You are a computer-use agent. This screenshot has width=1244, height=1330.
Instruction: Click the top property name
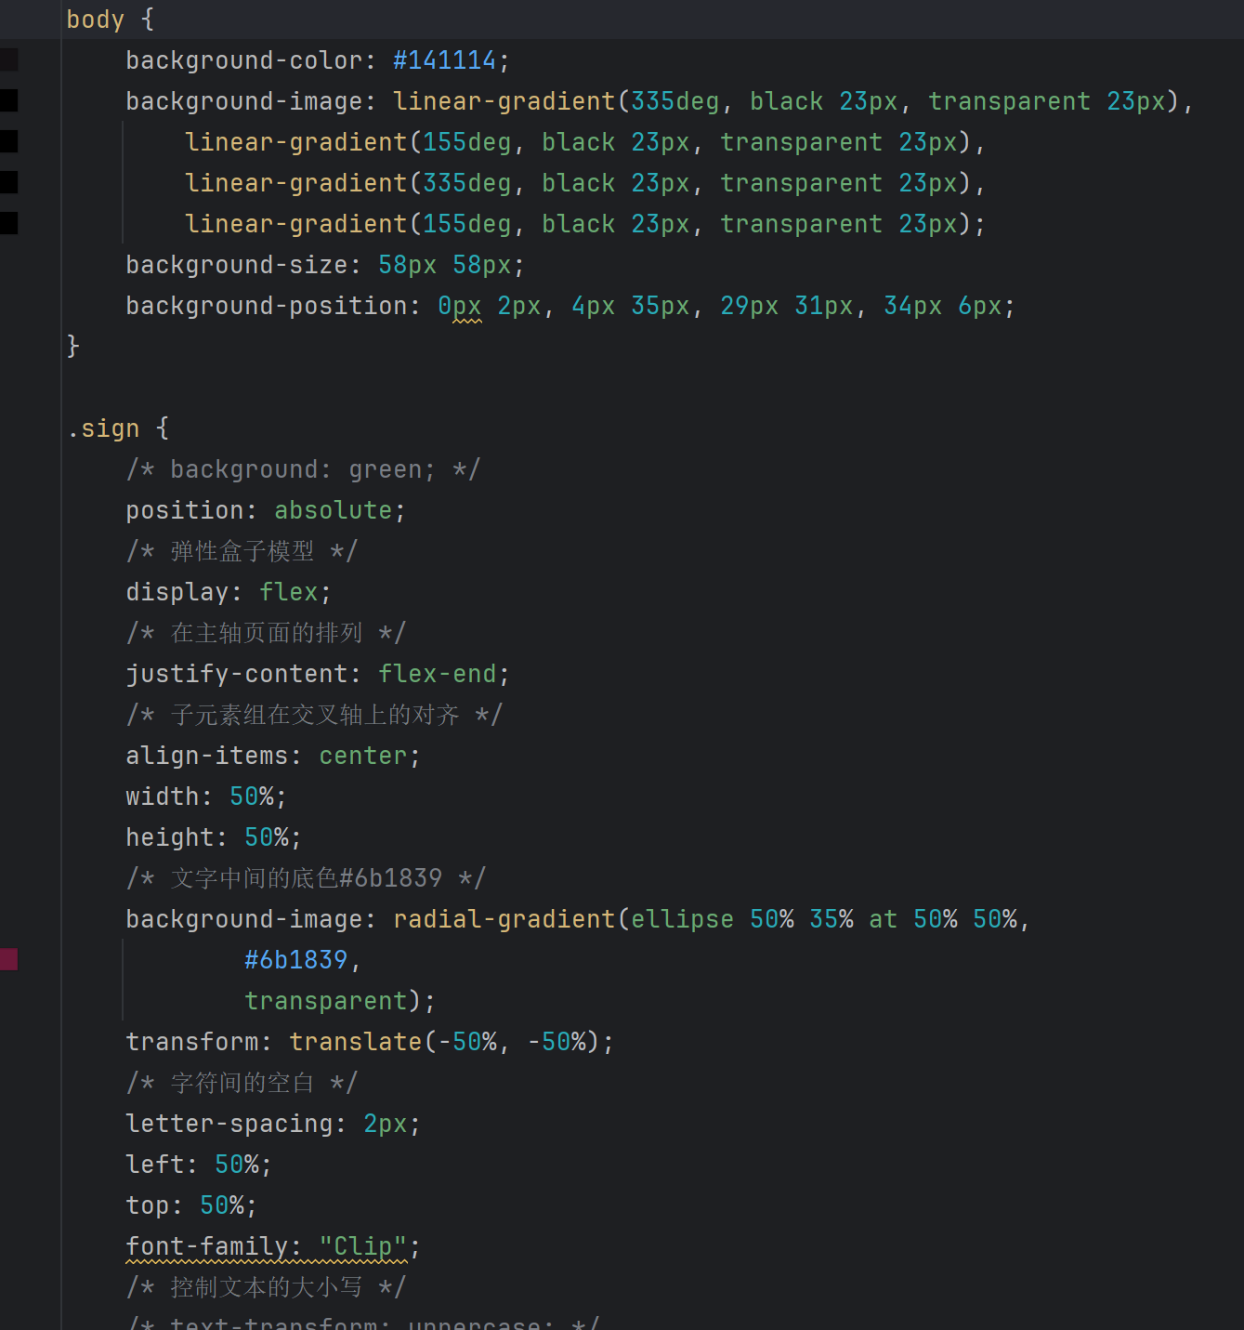coord(148,1205)
